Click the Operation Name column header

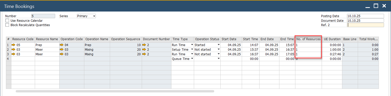97,39
